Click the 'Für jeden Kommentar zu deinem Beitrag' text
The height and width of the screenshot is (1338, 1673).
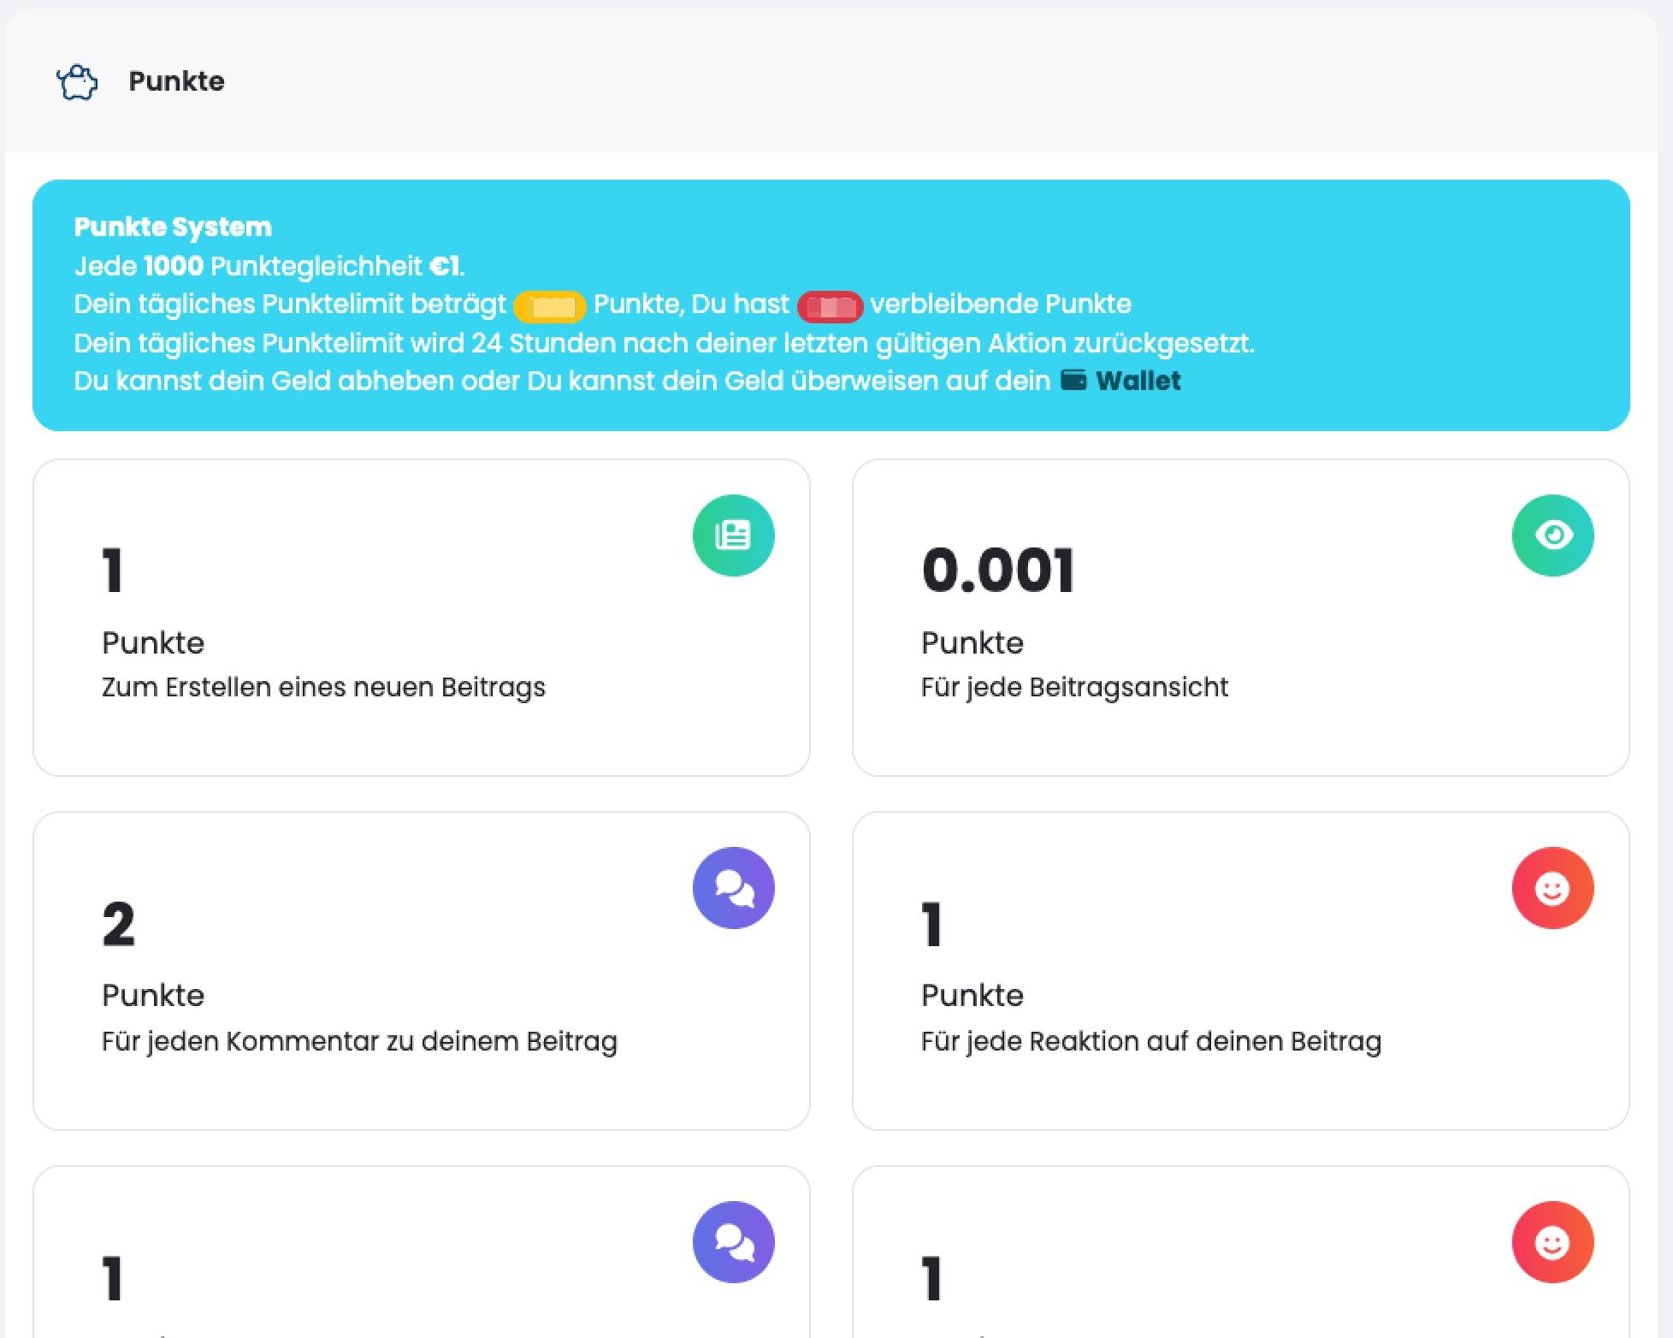(x=359, y=1041)
